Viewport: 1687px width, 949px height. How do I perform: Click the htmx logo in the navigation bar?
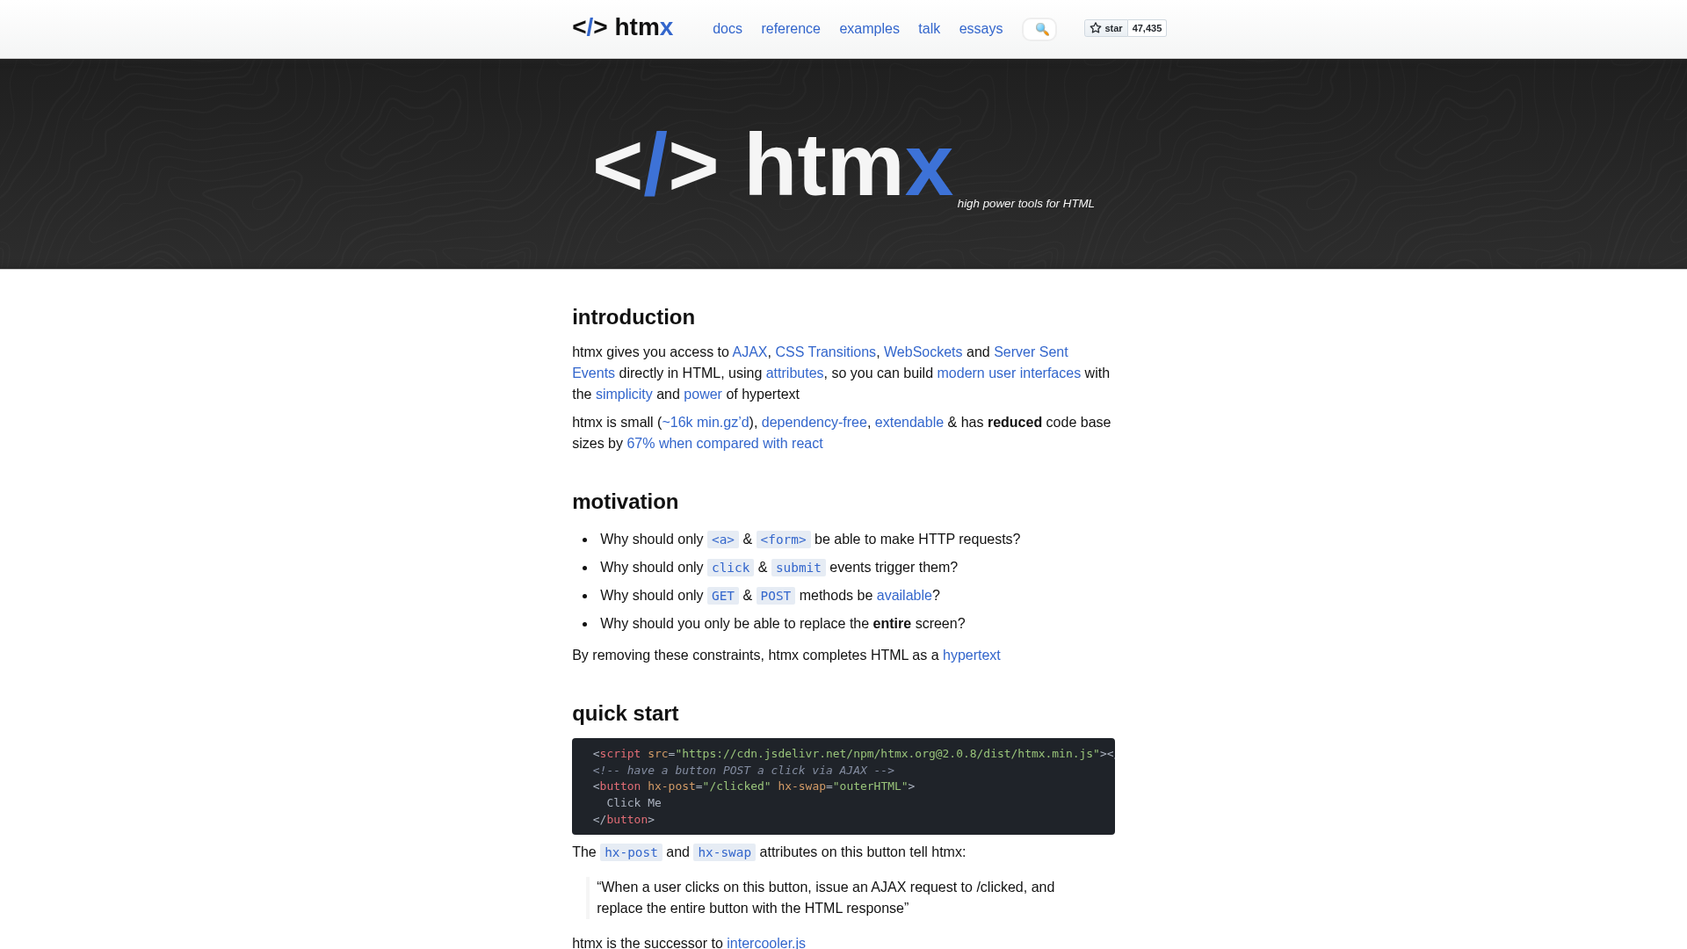click(623, 27)
